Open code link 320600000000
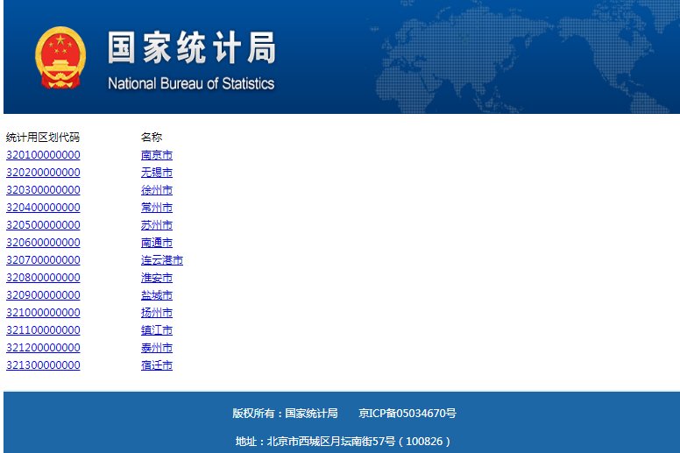Viewport: 680px width, 453px height. 43,243
